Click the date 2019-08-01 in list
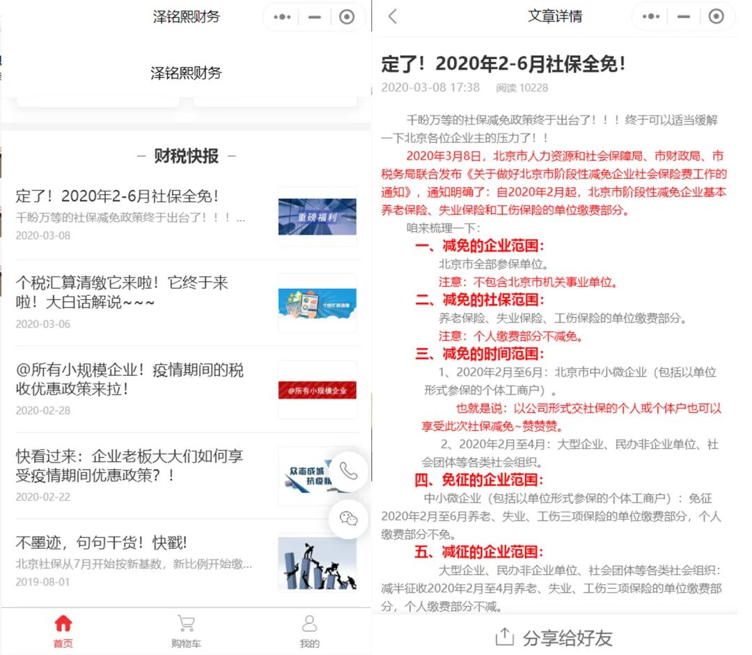 tap(42, 582)
